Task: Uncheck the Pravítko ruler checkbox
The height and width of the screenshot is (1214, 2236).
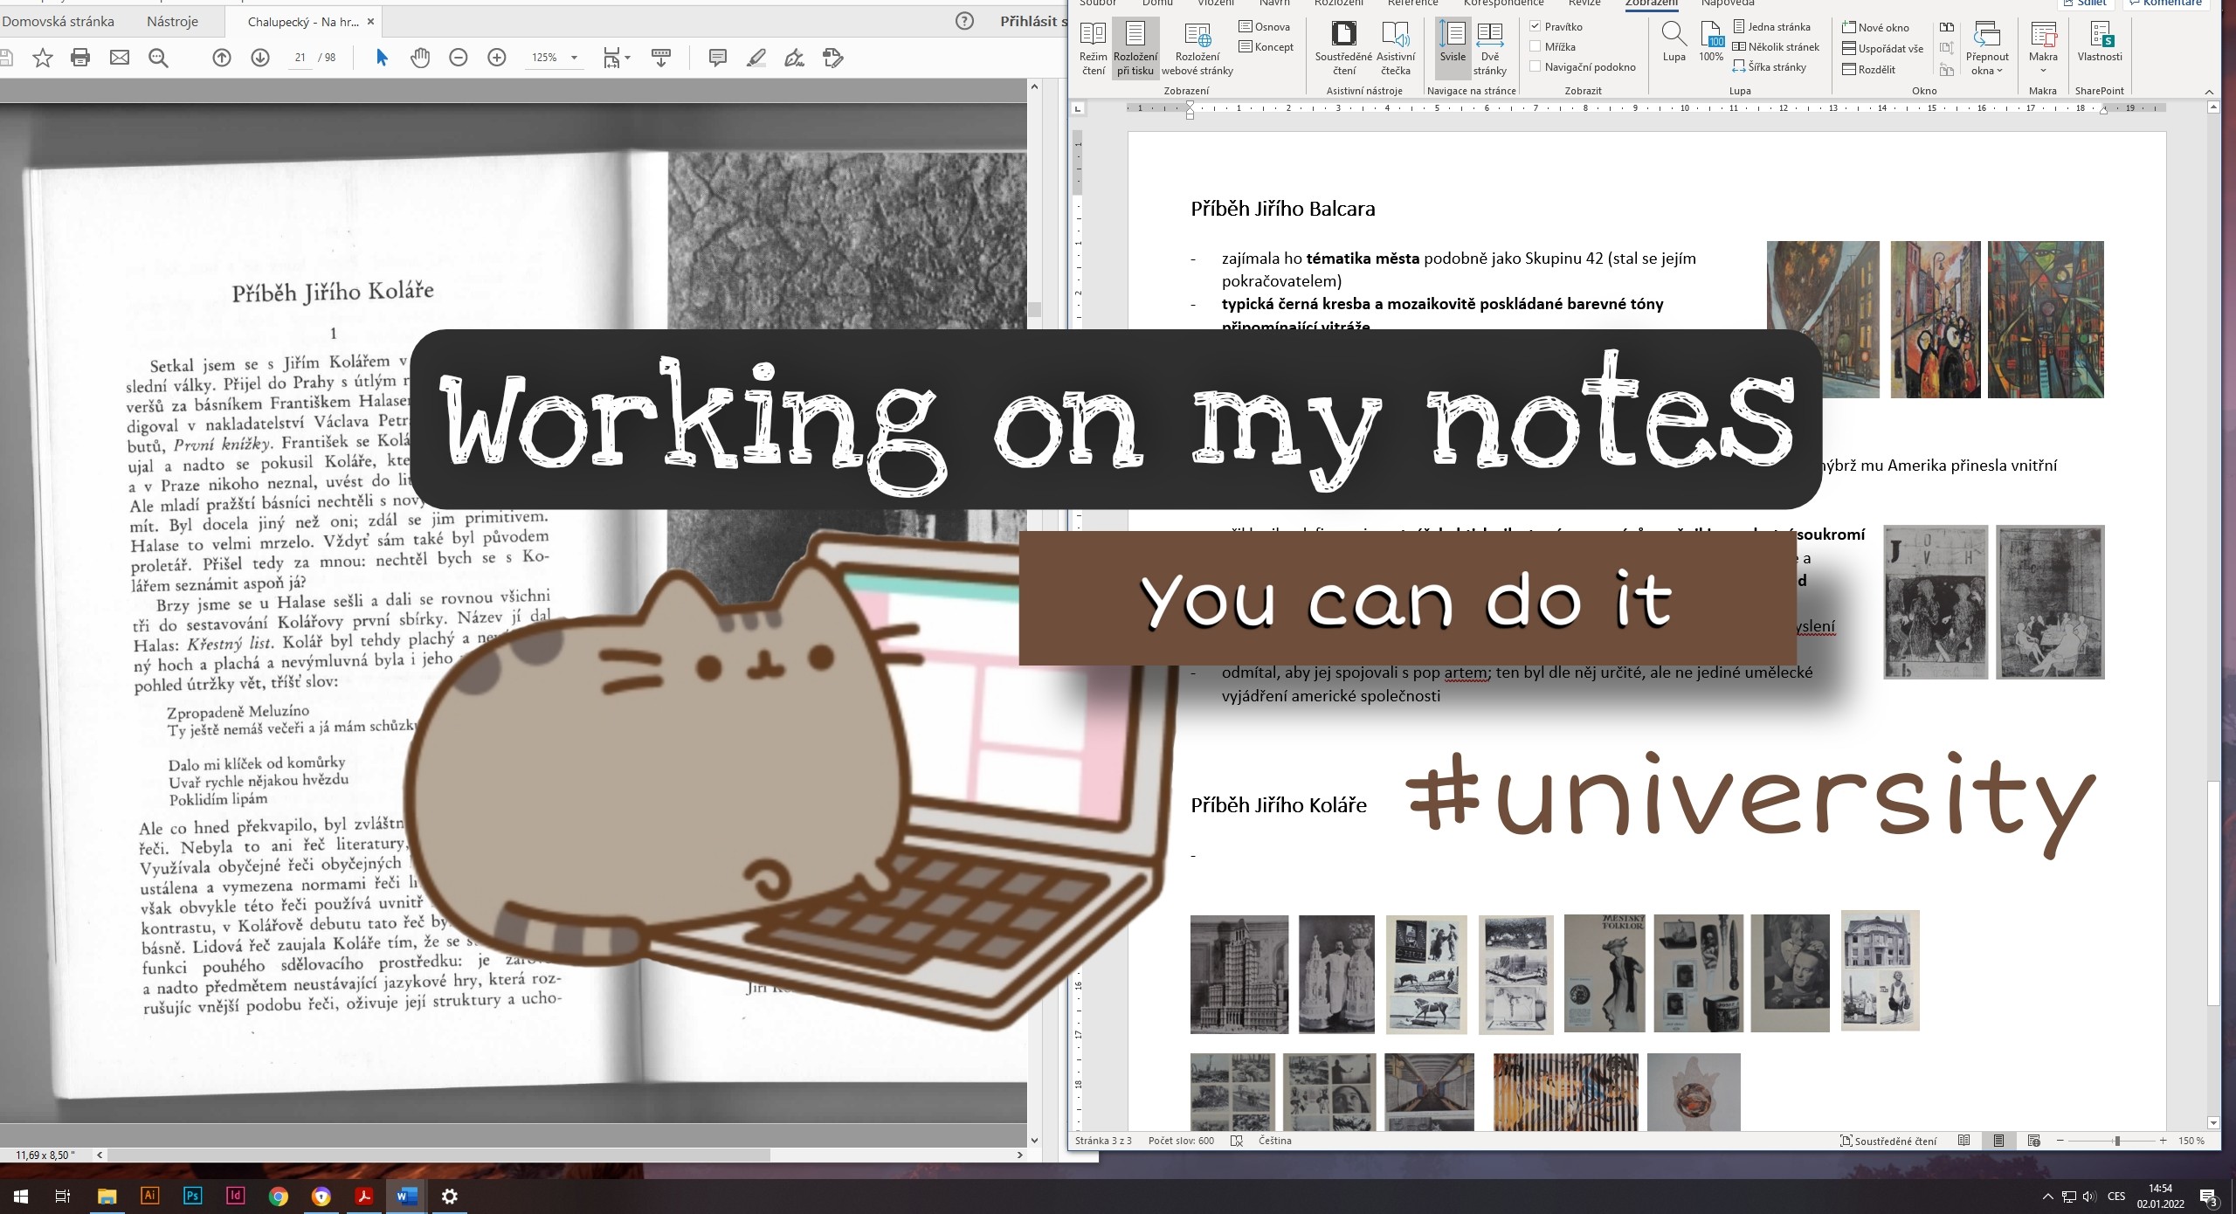Action: [x=1536, y=26]
